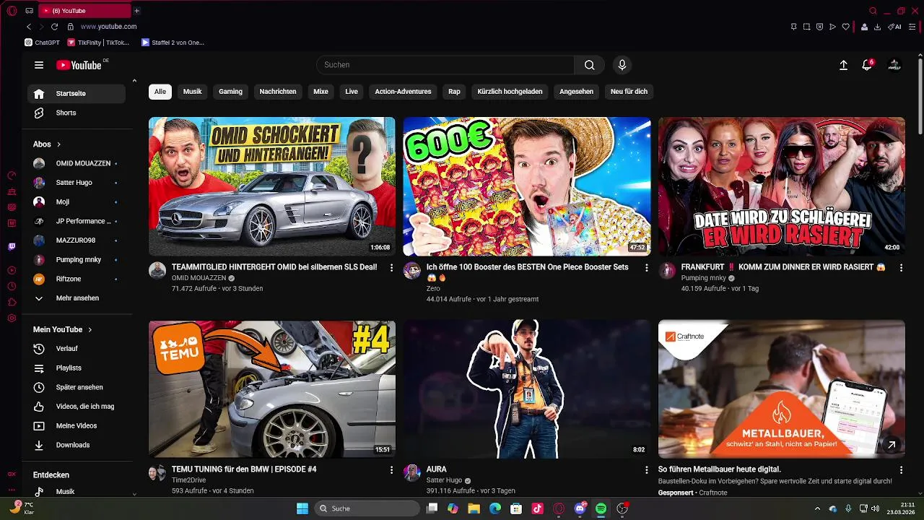The width and height of the screenshot is (924, 520).
Task: Open browser downloads icon
Action: tap(877, 27)
